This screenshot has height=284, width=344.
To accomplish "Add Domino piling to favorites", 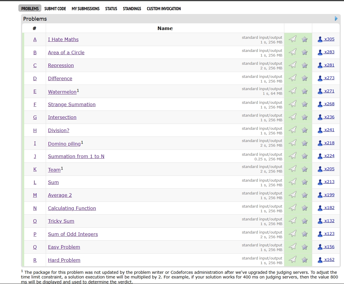I will coord(304,143).
